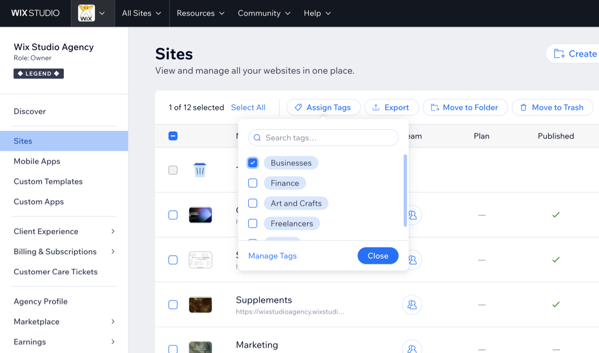
Task: Click Move to Trash button
Action: point(553,107)
